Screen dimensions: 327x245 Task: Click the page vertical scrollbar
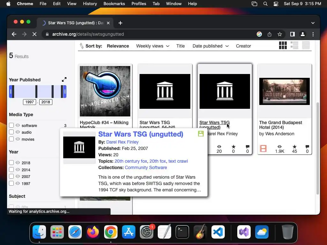click(318, 148)
